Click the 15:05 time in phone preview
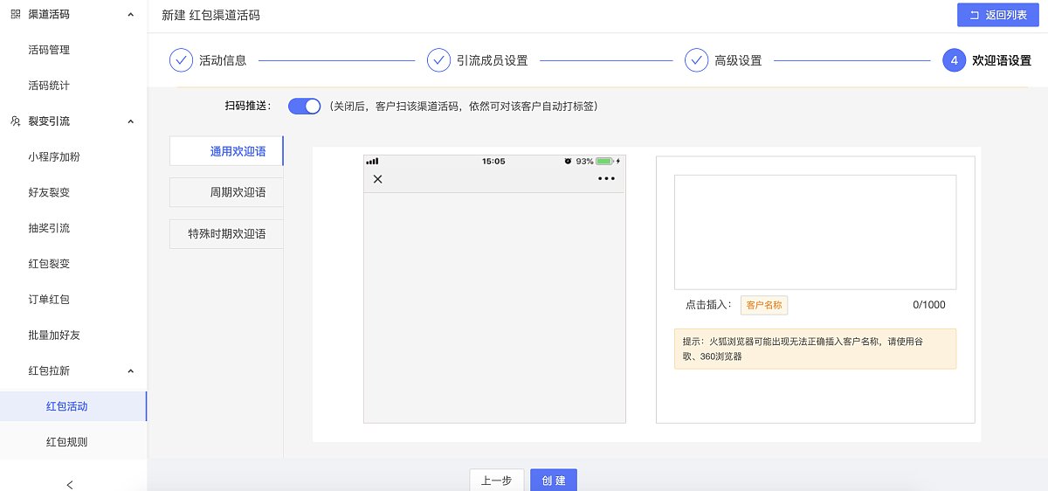Image resolution: width=1048 pixels, height=491 pixels. pos(493,162)
